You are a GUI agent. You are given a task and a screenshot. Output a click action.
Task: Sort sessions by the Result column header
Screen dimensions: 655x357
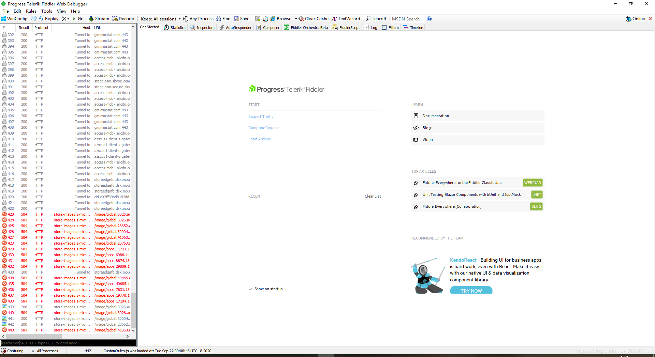point(24,28)
